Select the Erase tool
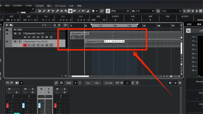 point(48,11)
